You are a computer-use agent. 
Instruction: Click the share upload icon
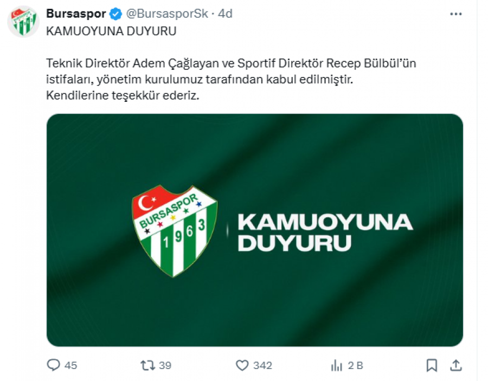(455, 365)
